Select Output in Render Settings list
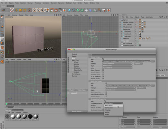This screenshot has height=129, width=168. point(74,56)
